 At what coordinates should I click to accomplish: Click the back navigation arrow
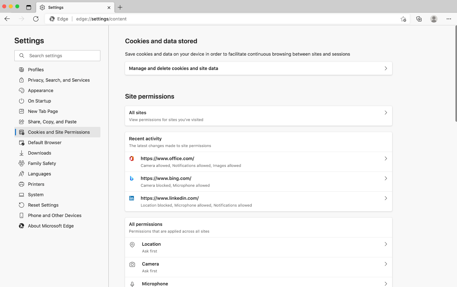(x=7, y=19)
